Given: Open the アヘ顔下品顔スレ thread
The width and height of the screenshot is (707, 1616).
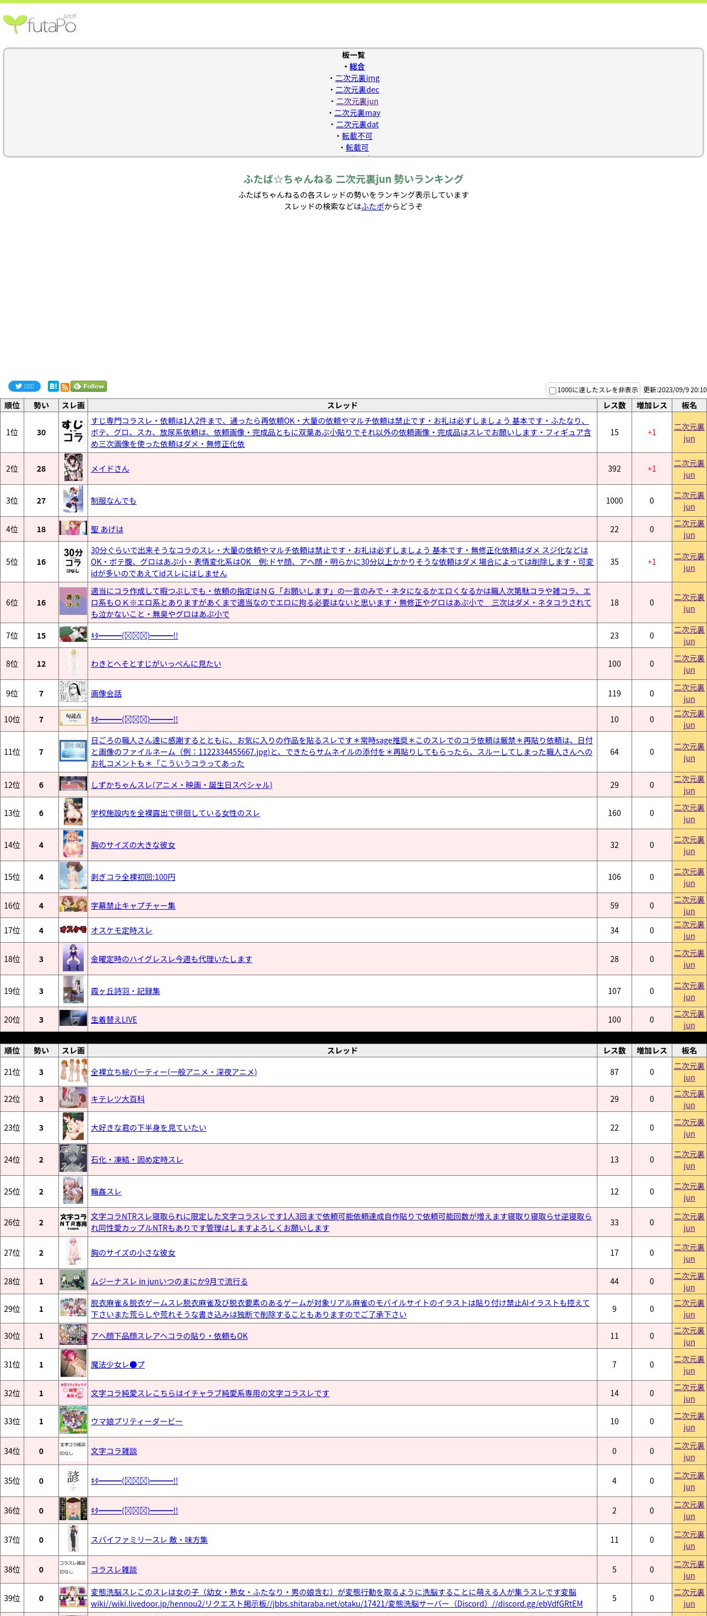Looking at the screenshot, I should tap(169, 1336).
